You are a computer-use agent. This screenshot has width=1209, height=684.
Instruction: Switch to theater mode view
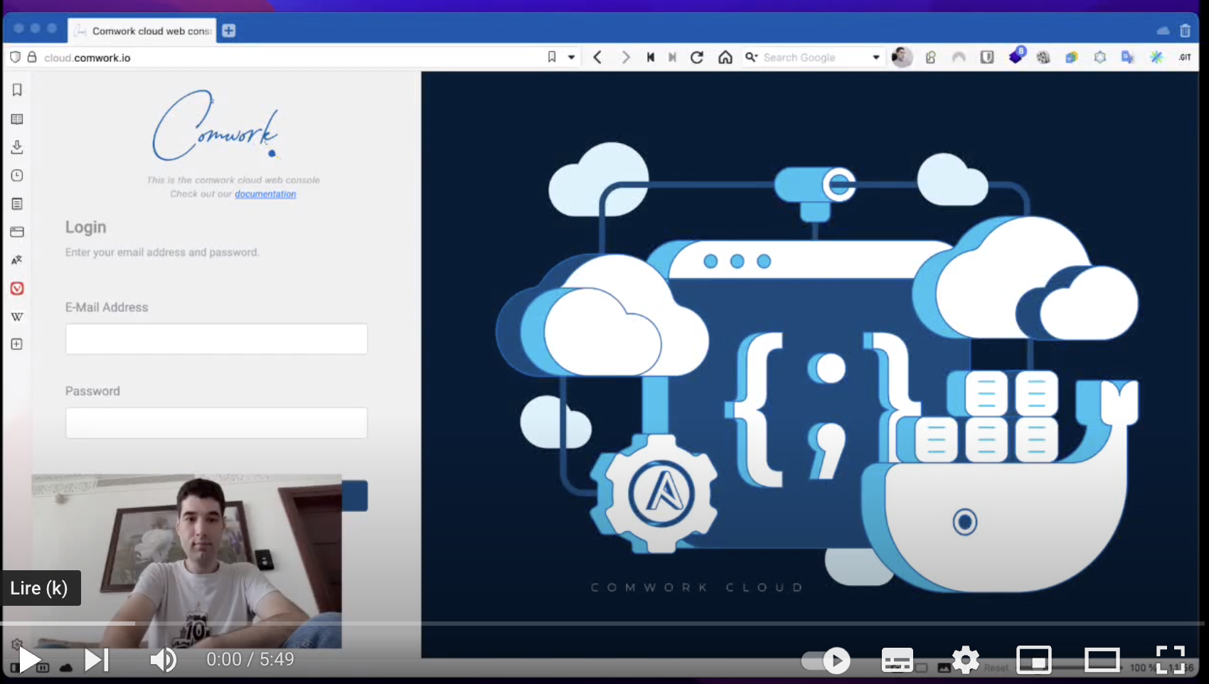pyautogui.click(x=1102, y=661)
